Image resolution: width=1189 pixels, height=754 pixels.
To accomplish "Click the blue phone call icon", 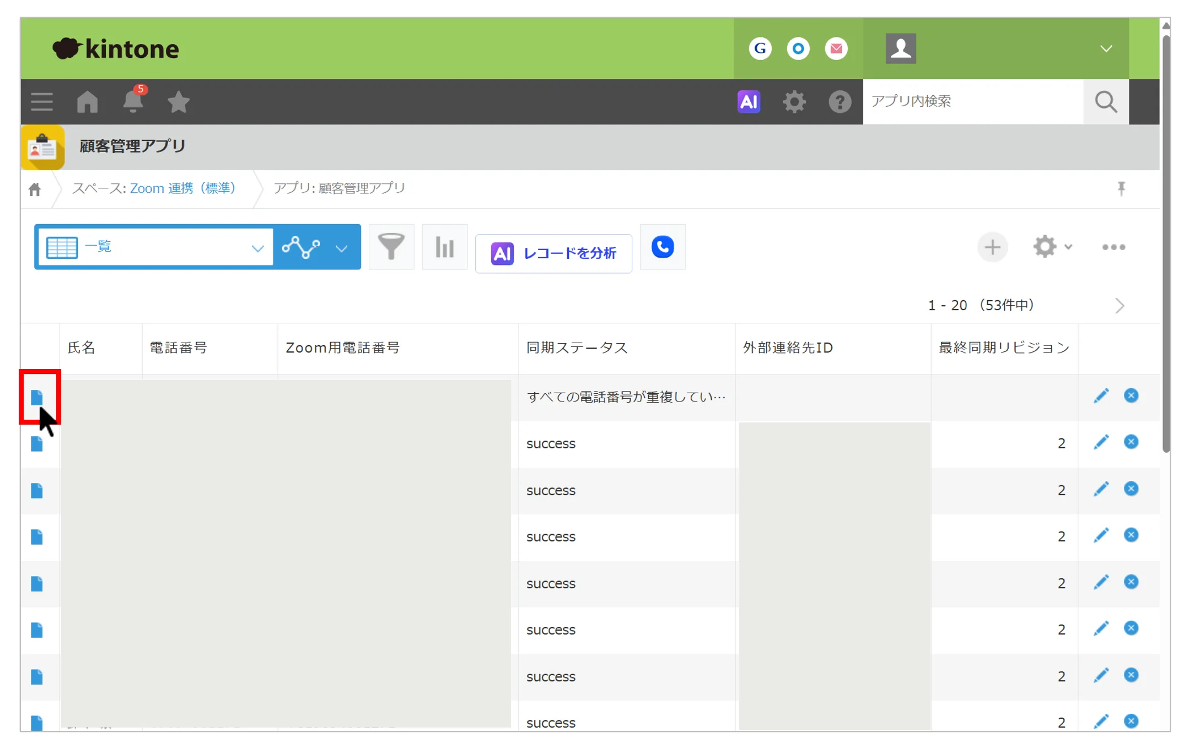I will pyautogui.click(x=662, y=247).
